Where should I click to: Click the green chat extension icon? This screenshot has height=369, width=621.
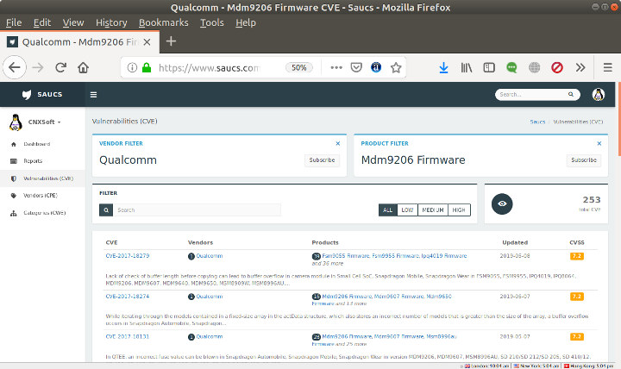(x=511, y=68)
